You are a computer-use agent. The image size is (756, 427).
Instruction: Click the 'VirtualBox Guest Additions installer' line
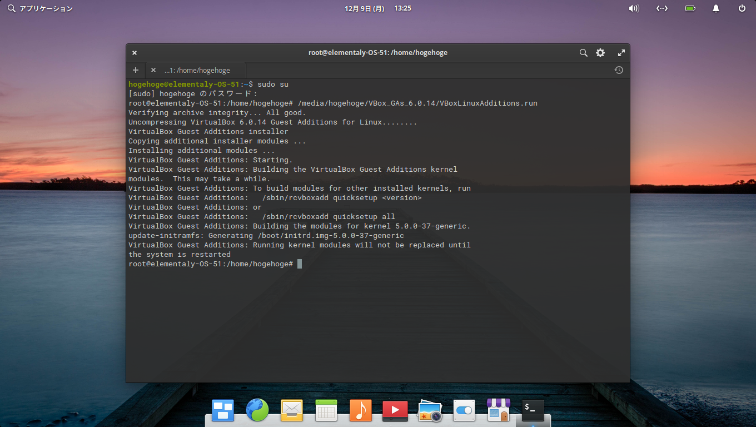tap(208, 132)
